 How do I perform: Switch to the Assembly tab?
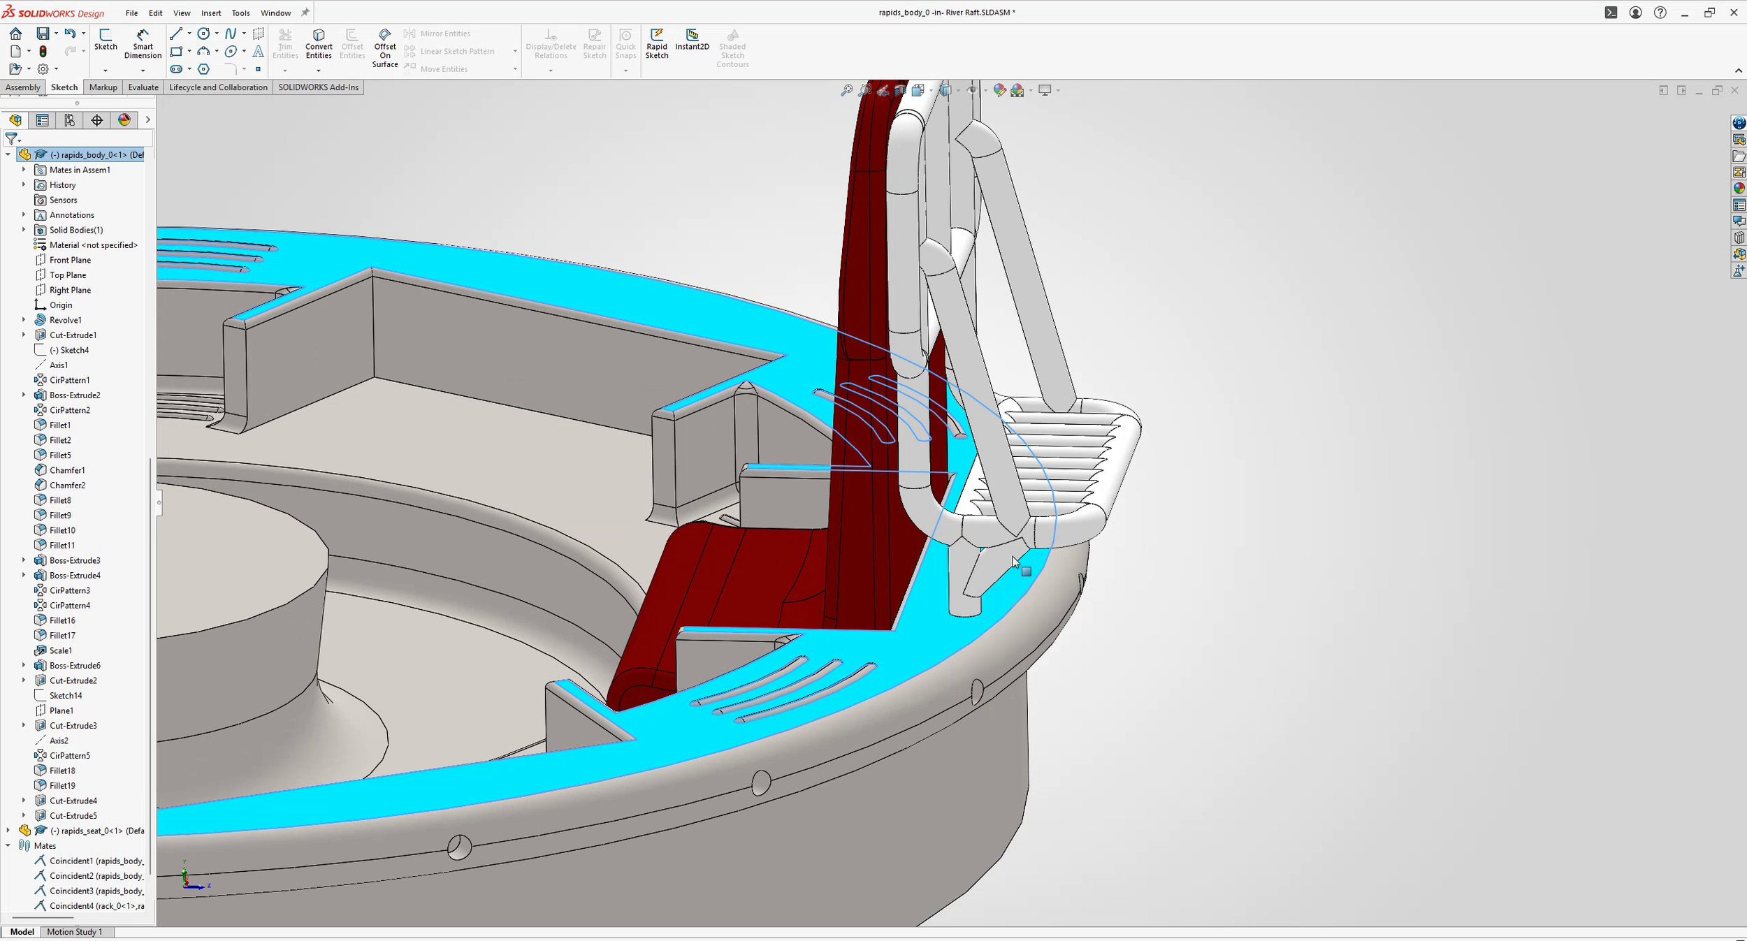[22, 87]
